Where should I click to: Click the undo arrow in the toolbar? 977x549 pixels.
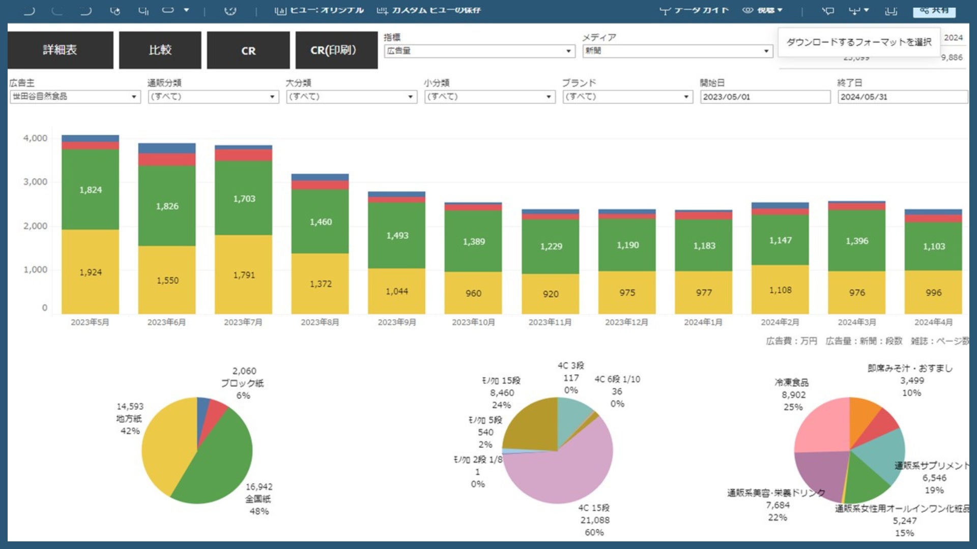[29, 10]
